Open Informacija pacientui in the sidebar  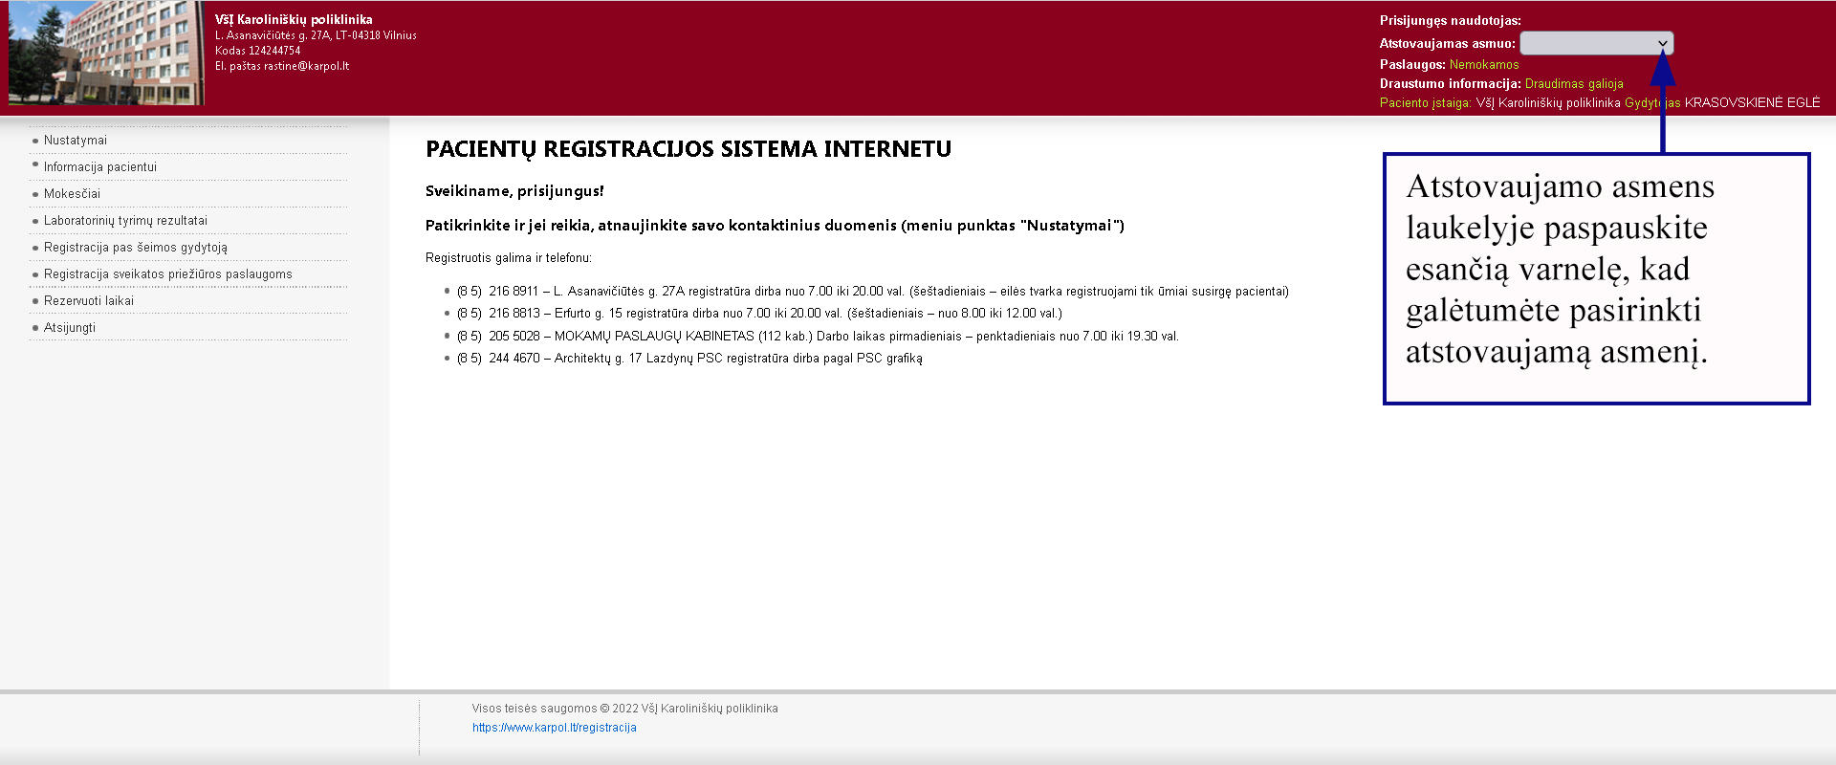pos(100,167)
